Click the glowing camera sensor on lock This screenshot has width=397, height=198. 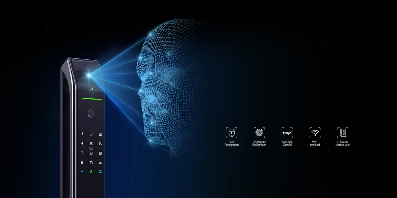[89, 76]
